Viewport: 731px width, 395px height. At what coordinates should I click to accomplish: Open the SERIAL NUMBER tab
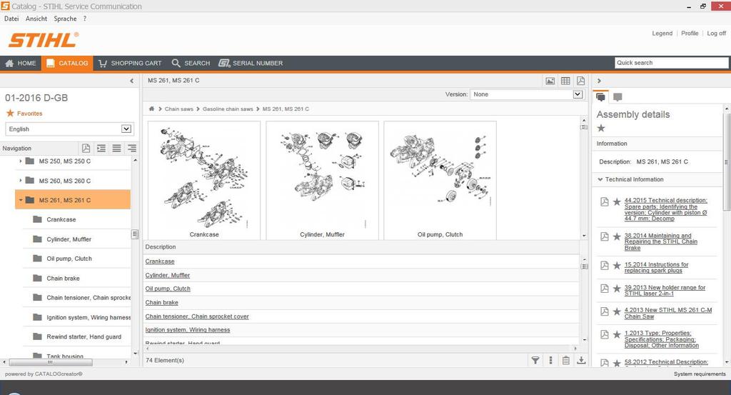(x=251, y=63)
